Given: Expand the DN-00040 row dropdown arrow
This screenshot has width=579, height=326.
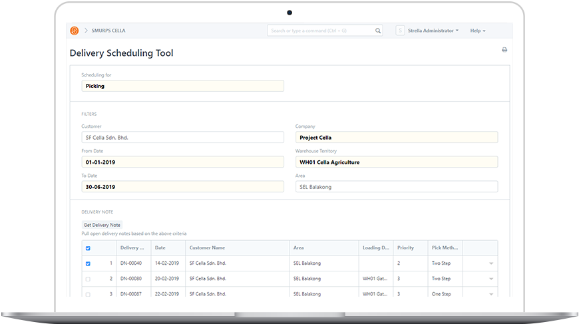Looking at the screenshot, I should coord(491,263).
